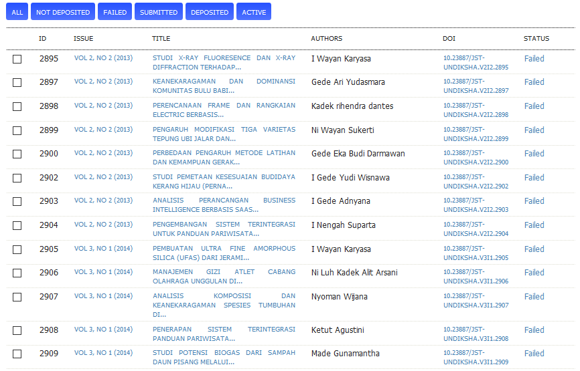Show all DOI submissions with ALL filter
This screenshot has width=580, height=371.
[x=17, y=12]
